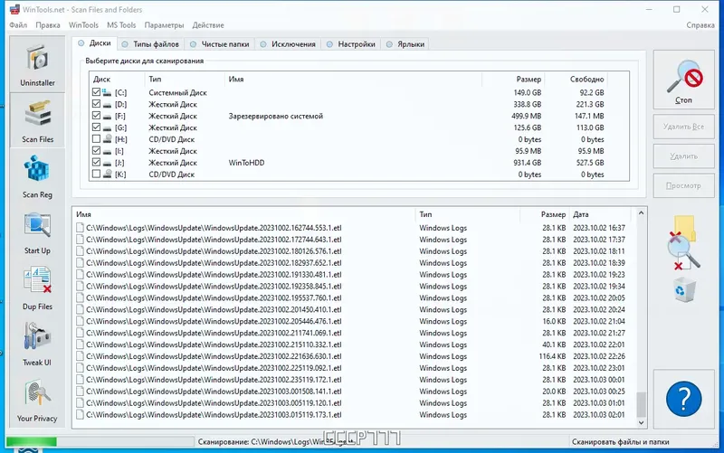Open the Start Up manager
The height and width of the screenshot is (453, 724).
click(x=37, y=232)
